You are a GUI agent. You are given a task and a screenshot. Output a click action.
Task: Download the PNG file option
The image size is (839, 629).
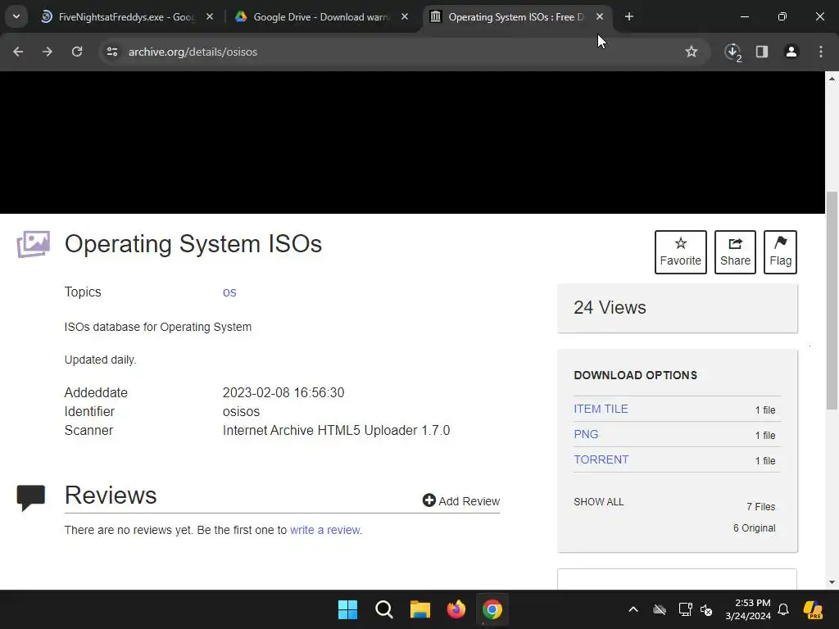pos(586,434)
